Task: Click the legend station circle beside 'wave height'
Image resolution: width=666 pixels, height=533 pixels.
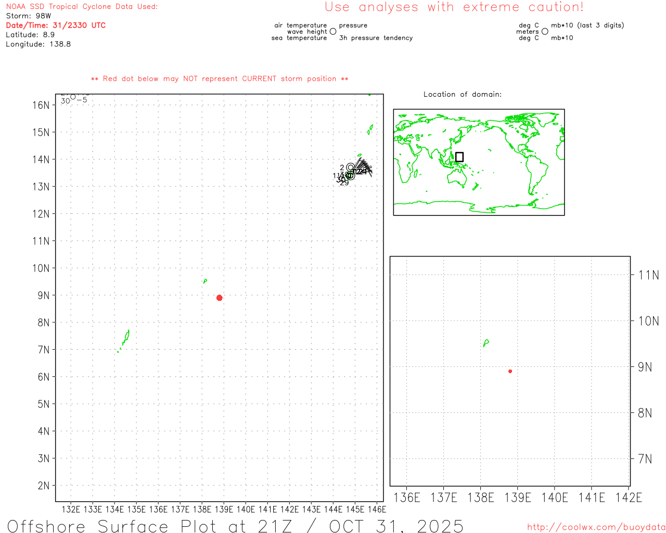Action: [333, 31]
